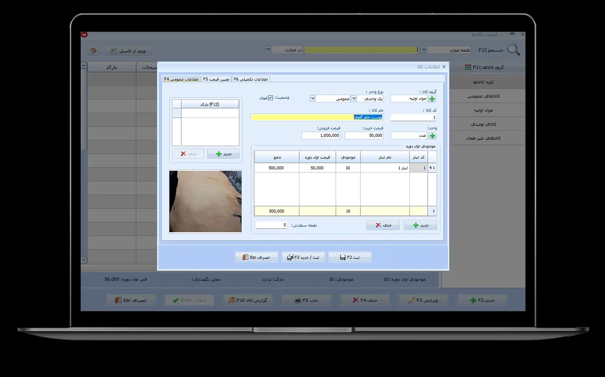Click جدید F2 button in main window
The width and height of the screenshot is (605, 377).
click(482, 300)
